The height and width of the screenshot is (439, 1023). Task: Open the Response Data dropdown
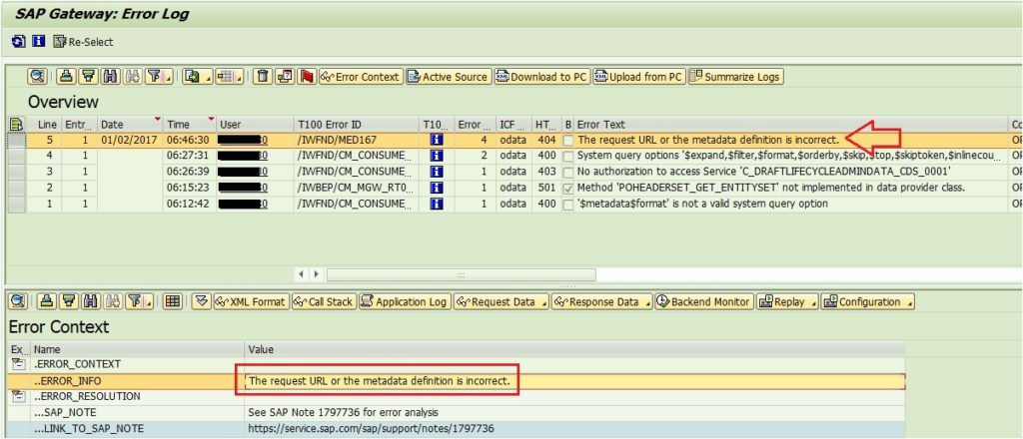(x=602, y=301)
